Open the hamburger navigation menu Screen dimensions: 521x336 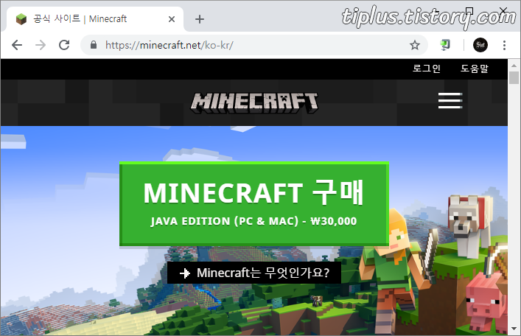[450, 101]
